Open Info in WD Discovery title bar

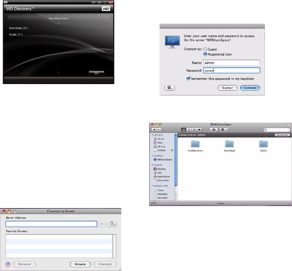[x=93, y=2]
